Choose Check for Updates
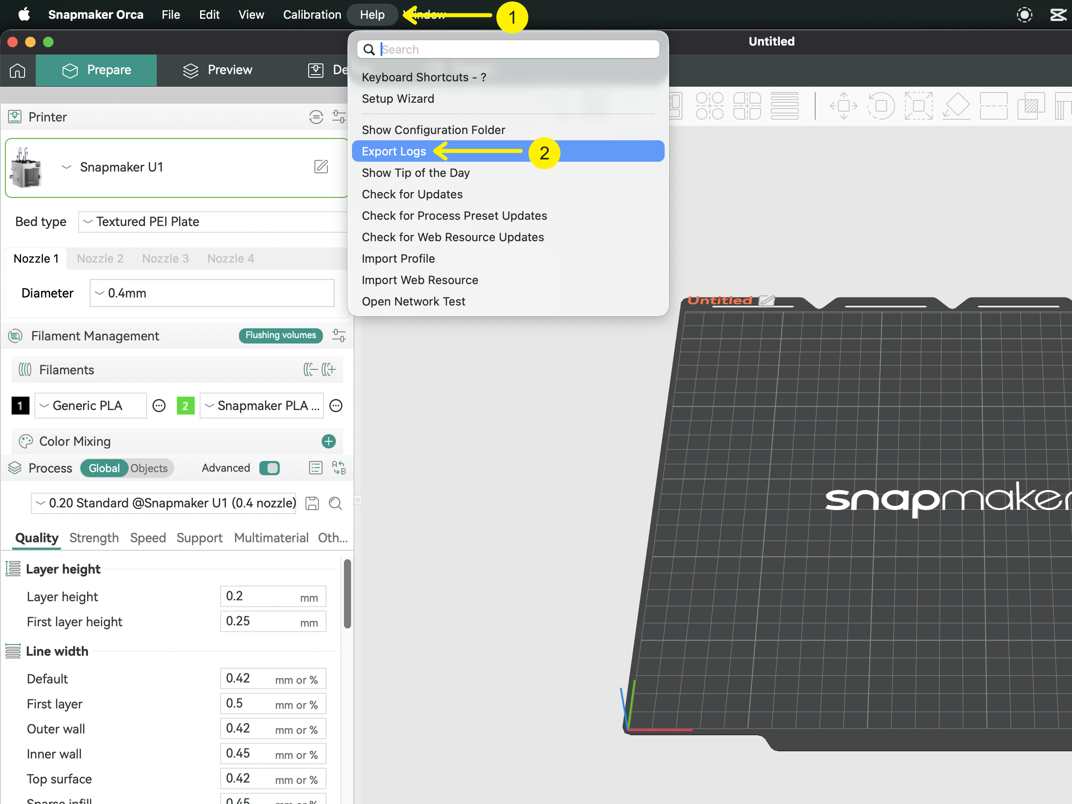The width and height of the screenshot is (1072, 804). pyautogui.click(x=508, y=194)
